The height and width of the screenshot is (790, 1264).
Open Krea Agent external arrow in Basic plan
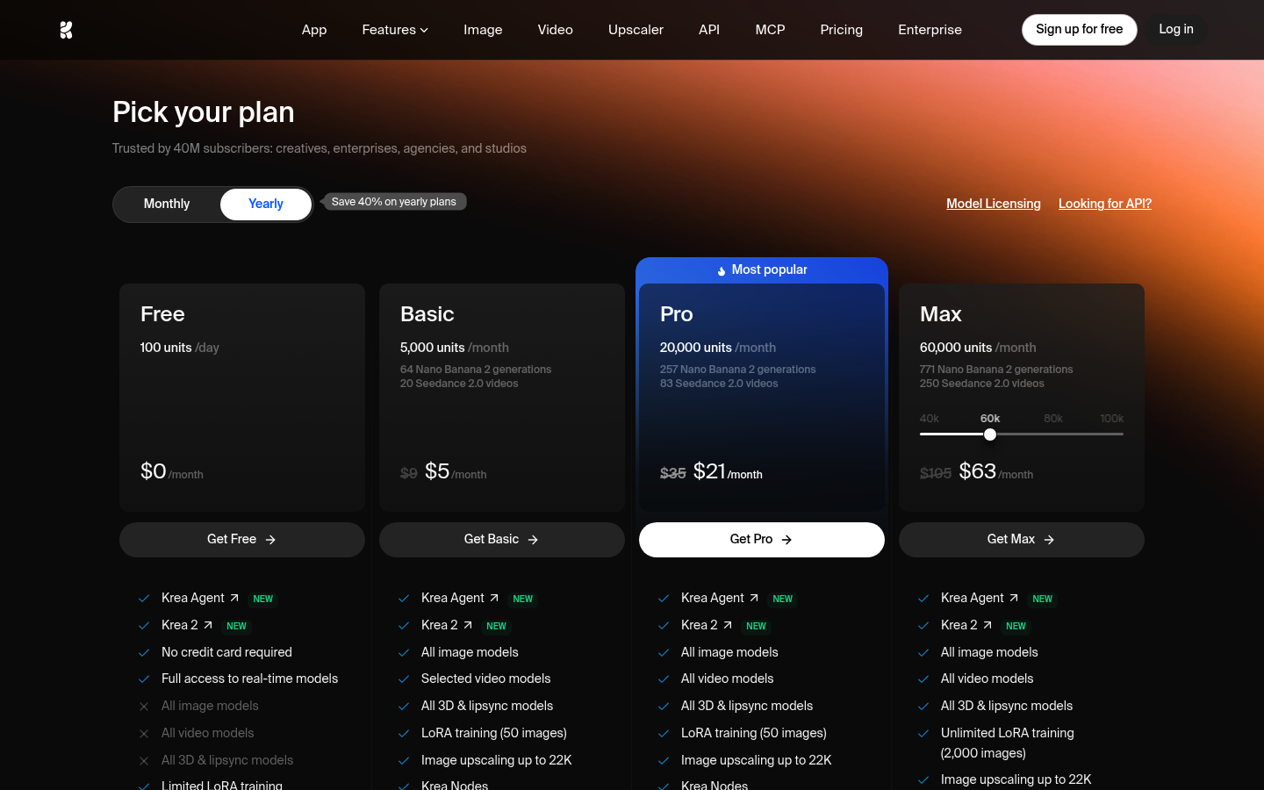click(x=494, y=598)
